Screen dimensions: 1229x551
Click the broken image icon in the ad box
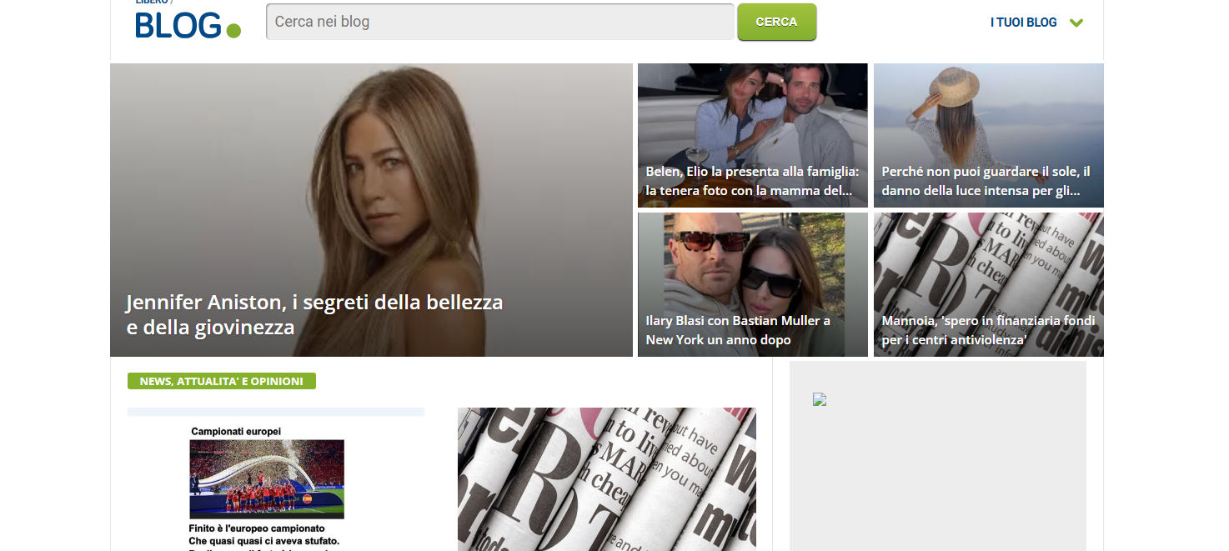(820, 399)
